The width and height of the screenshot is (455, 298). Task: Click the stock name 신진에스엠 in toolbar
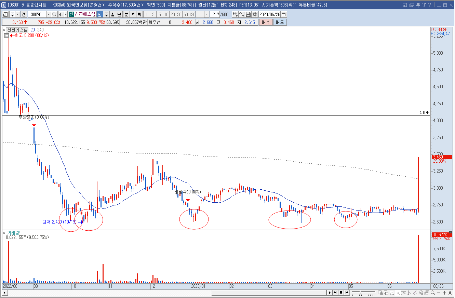[85, 14]
